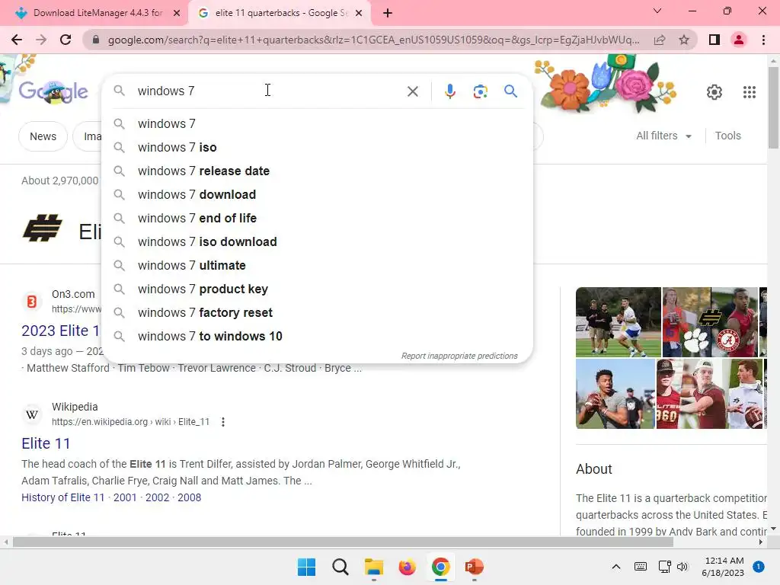Open 2023 Elite 11 On3 result
The width and height of the screenshot is (780, 585).
[61, 331]
